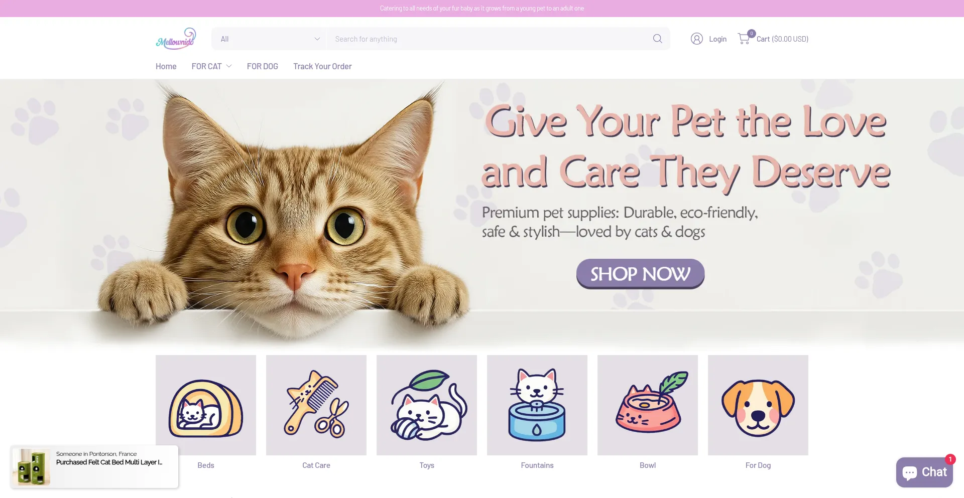
Task: Click the SHOP NOW banner button
Action: (640, 274)
